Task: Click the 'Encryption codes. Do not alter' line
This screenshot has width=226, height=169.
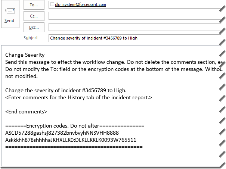Action: click(x=74, y=126)
